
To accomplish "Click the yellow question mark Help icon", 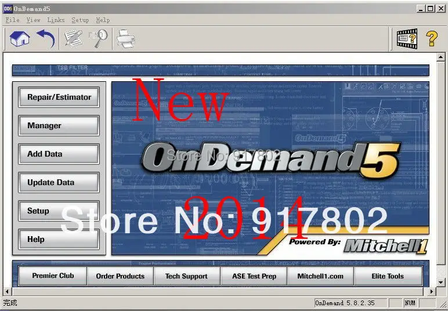I will (x=431, y=38).
